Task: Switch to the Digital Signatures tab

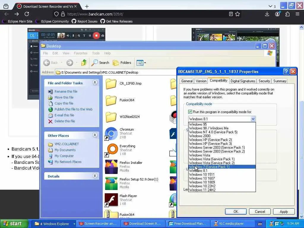Action: (x=243, y=81)
